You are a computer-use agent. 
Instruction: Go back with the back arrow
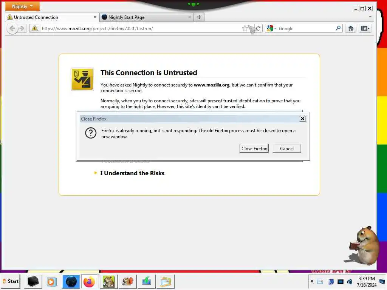12,29
